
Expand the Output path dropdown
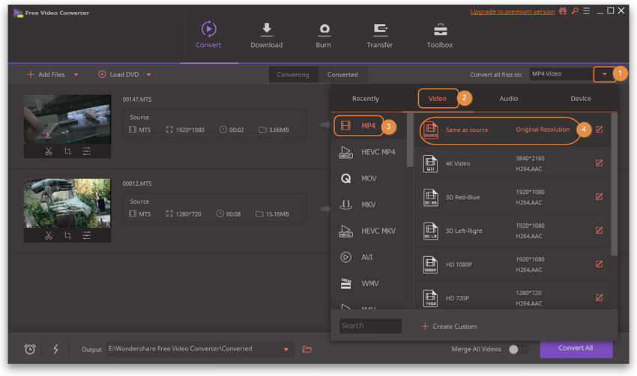click(286, 349)
